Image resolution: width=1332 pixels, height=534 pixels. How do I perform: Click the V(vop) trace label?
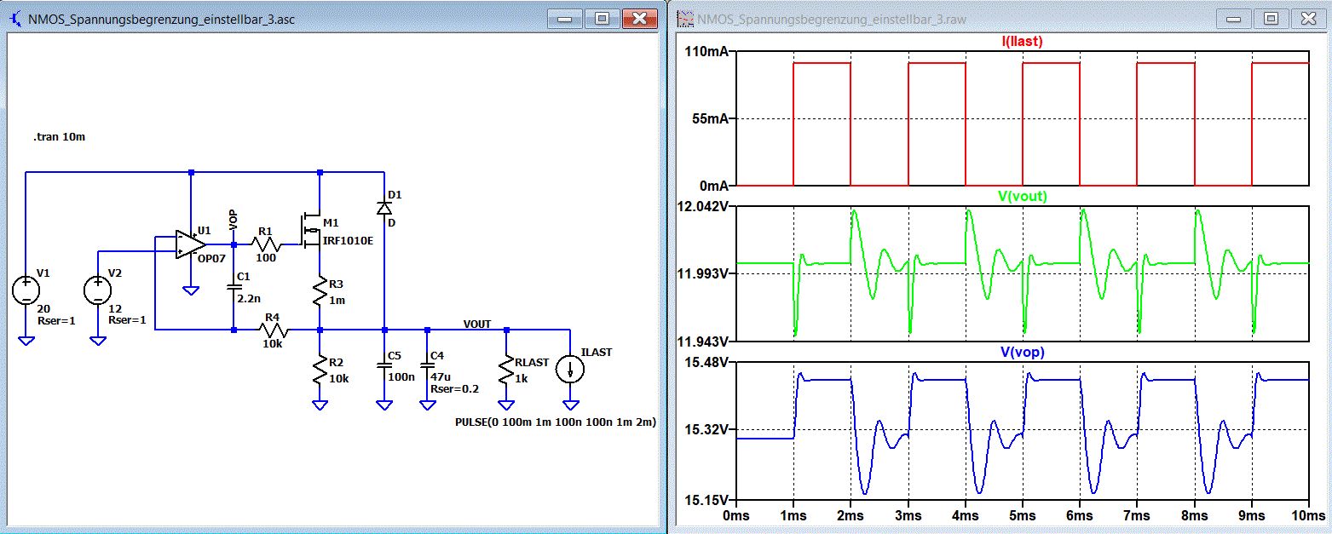click(x=1021, y=352)
